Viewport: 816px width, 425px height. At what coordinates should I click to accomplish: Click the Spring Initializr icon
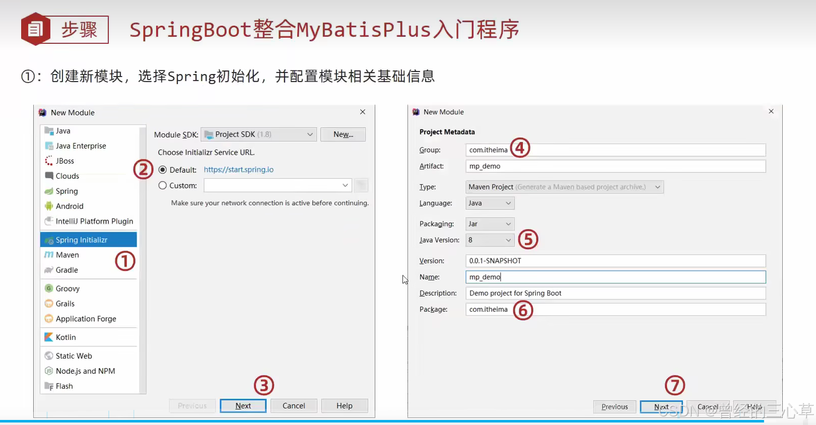tap(49, 240)
